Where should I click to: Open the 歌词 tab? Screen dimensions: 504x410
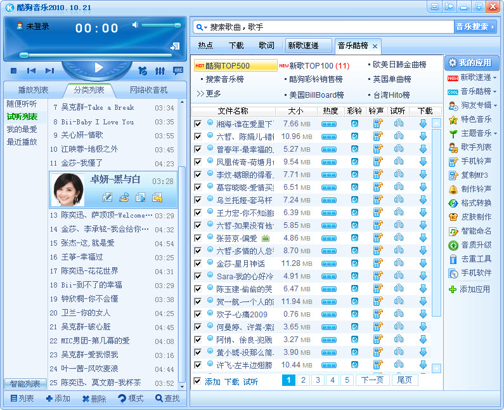point(266,46)
